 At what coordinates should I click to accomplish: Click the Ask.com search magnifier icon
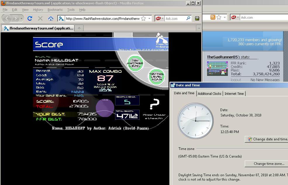188,18
